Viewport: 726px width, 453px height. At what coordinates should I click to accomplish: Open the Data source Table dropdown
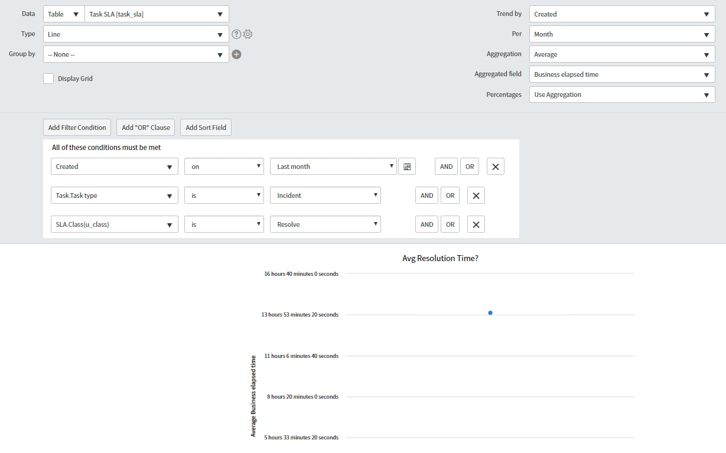pyautogui.click(x=64, y=14)
